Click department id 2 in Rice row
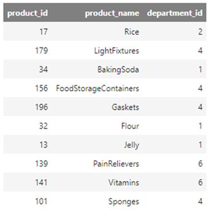 200,31
